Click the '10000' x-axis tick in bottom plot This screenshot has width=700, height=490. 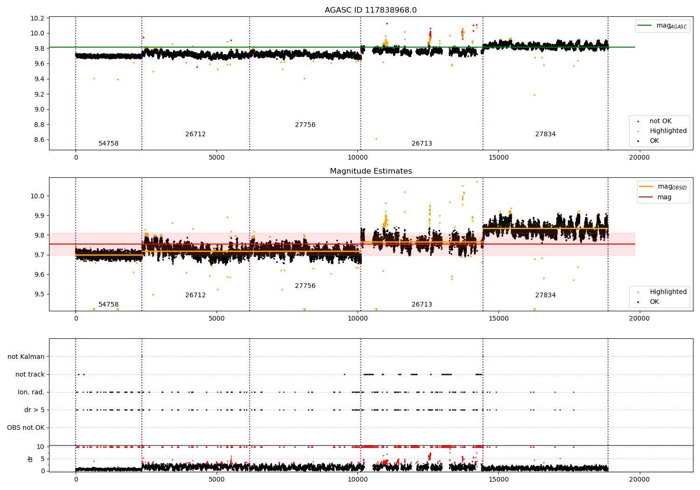click(357, 480)
